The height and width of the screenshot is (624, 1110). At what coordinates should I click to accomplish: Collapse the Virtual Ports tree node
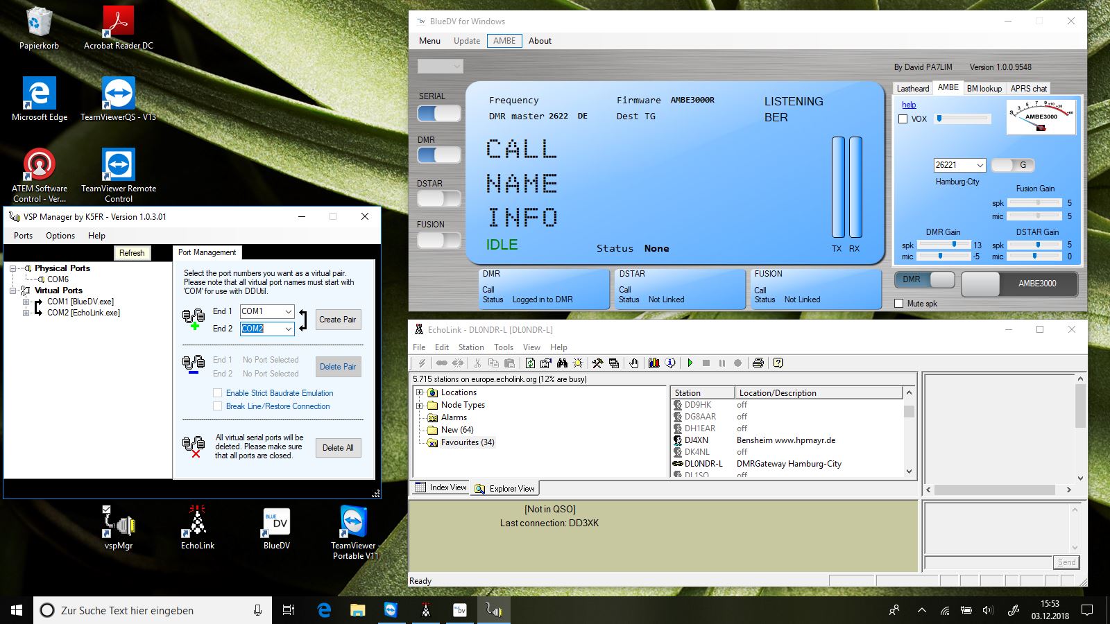13,291
